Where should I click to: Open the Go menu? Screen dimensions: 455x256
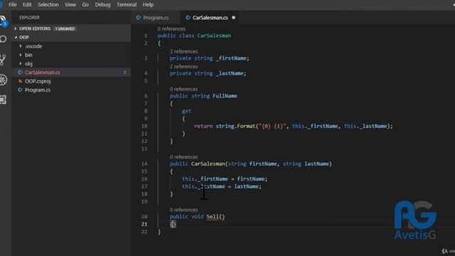tap(85, 5)
